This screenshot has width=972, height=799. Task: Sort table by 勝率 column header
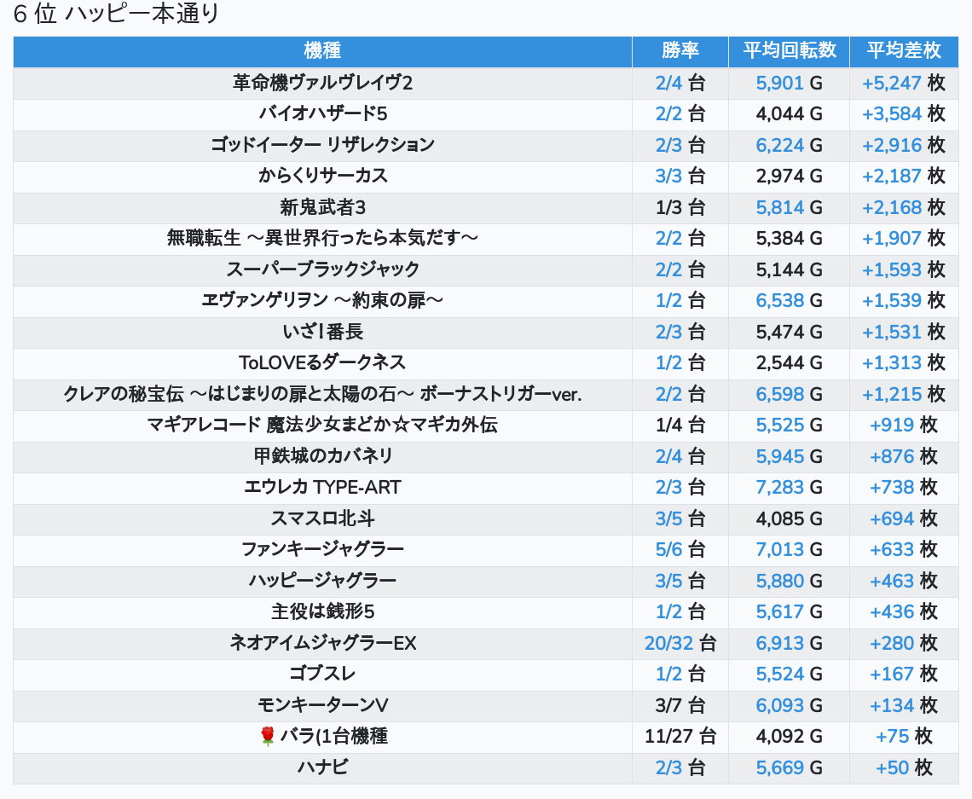click(x=680, y=50)
